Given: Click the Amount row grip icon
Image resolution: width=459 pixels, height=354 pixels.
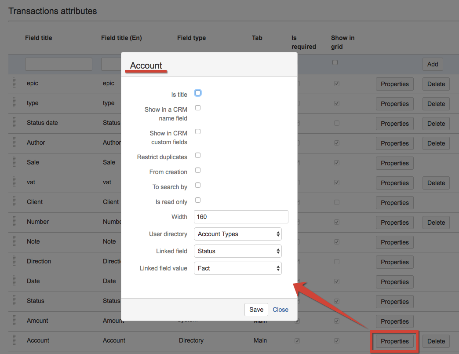Looking at the screenshot, I should 15,321.
